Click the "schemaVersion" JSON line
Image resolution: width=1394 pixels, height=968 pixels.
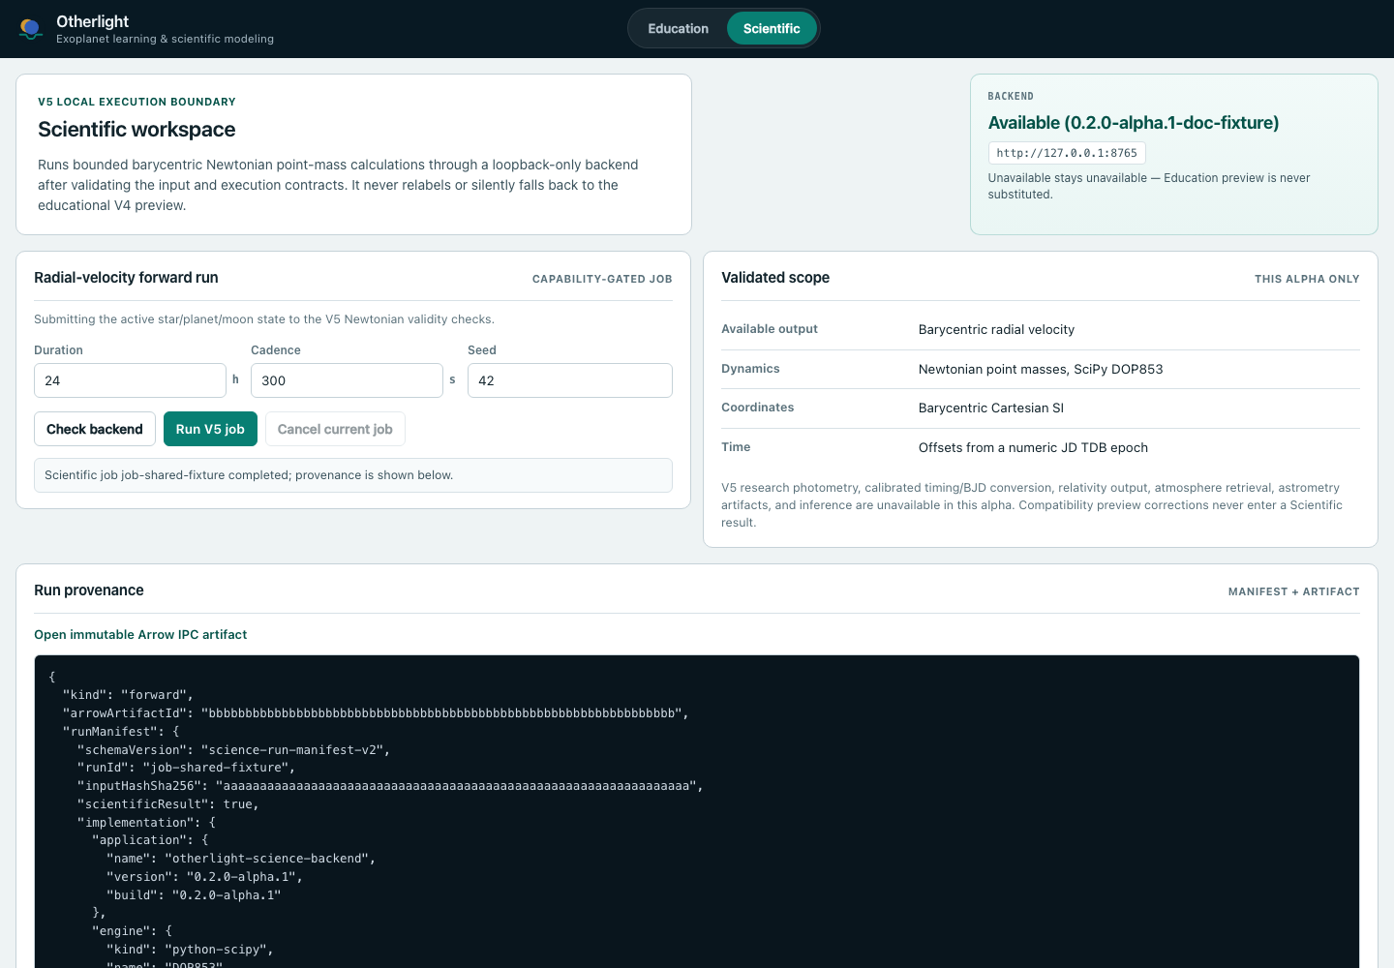point(233,750)
